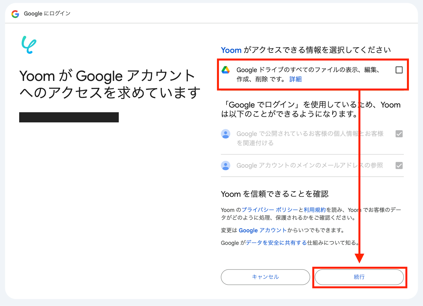Click the Google logo in the header
Screen dimensions: 423x306
tap(15, 14)
